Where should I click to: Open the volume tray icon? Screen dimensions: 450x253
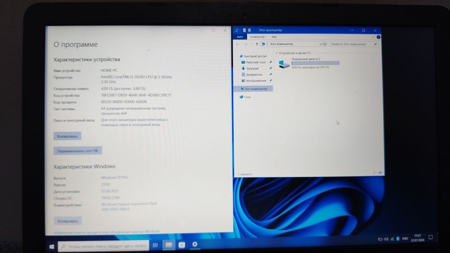tap(386, 239)
